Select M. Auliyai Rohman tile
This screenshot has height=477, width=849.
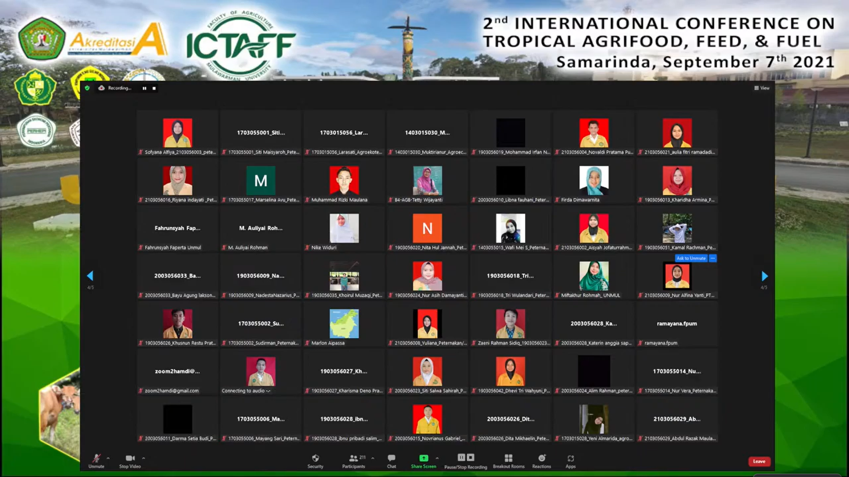click(261, 228)
